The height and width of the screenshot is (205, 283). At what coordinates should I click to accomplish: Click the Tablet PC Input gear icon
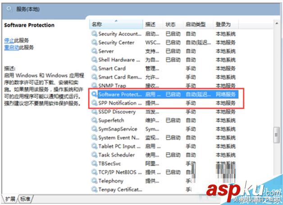[94, 146]
